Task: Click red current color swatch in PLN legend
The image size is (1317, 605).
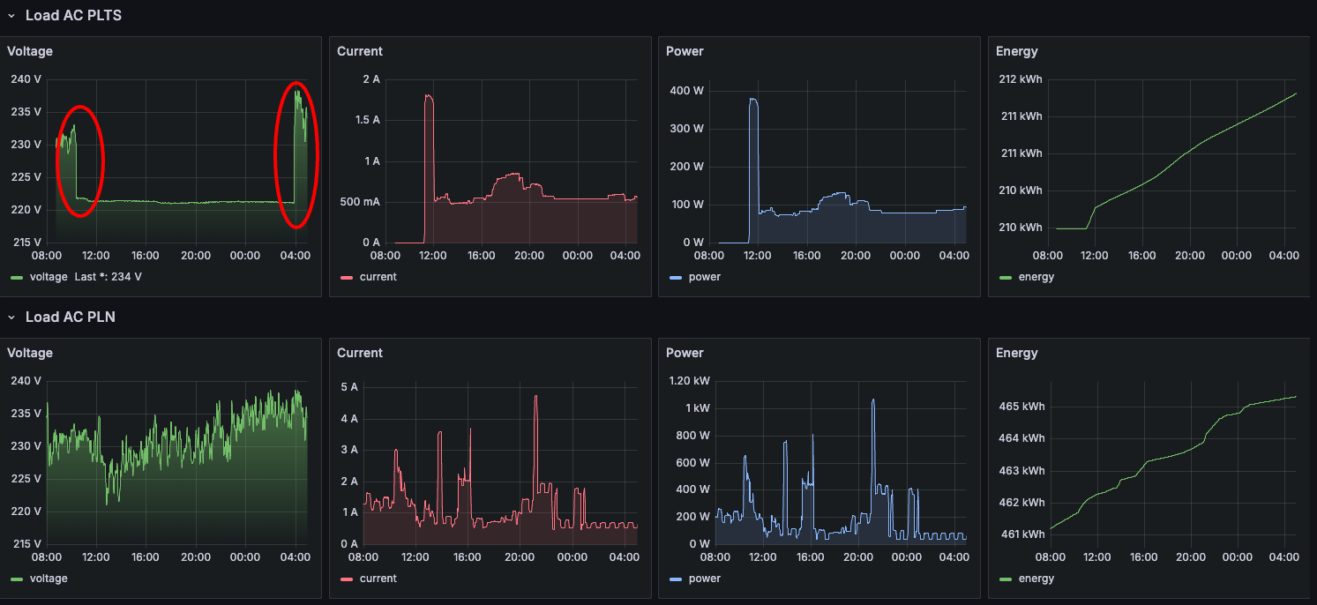Action: click(x=347, y=579)
